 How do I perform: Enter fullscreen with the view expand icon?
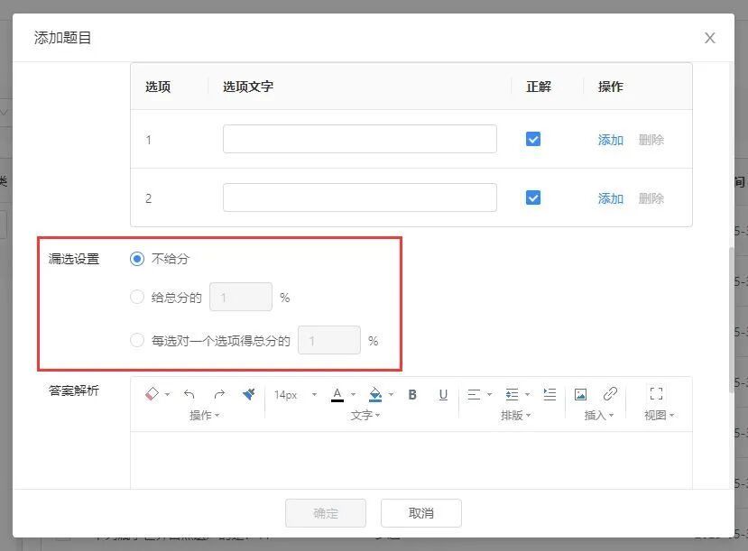657,393
